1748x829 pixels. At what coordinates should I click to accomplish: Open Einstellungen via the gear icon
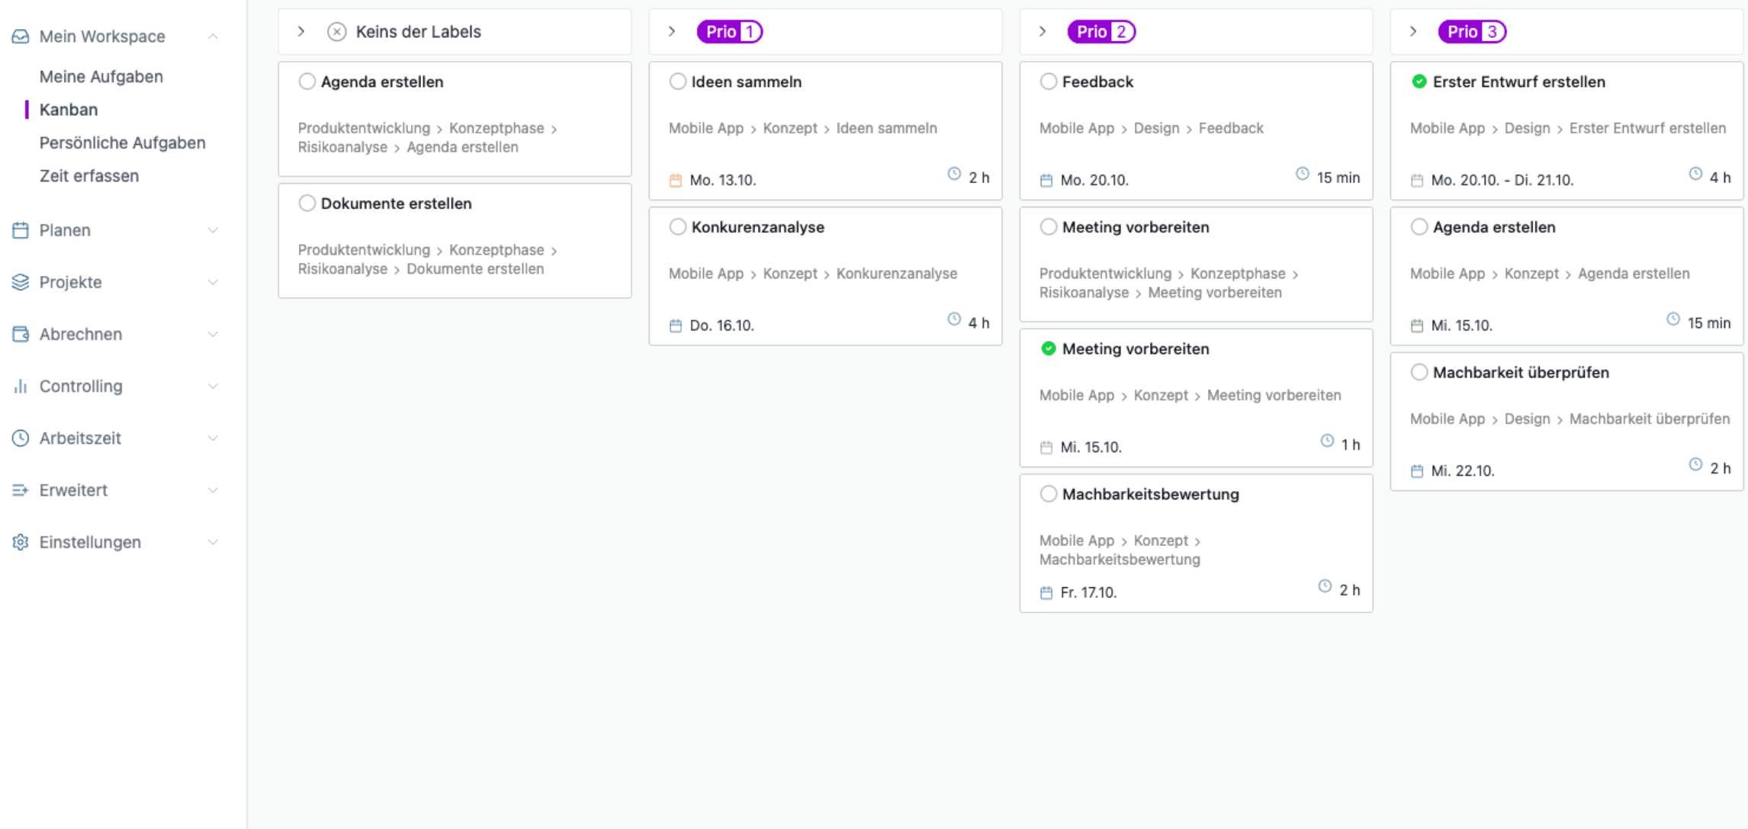(x=20, y=541)
